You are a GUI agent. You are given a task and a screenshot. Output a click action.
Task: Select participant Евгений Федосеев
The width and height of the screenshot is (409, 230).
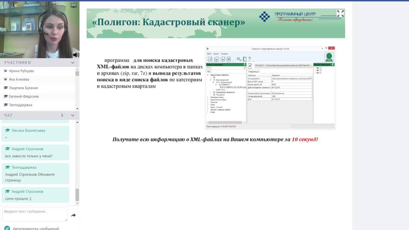pos(24,96)
